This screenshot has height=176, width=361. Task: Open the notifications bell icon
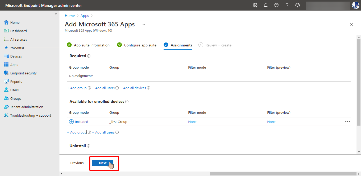[266, 5]
